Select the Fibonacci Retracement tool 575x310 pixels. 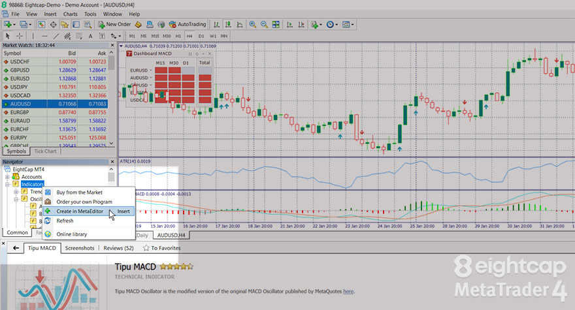pos(79,36)
